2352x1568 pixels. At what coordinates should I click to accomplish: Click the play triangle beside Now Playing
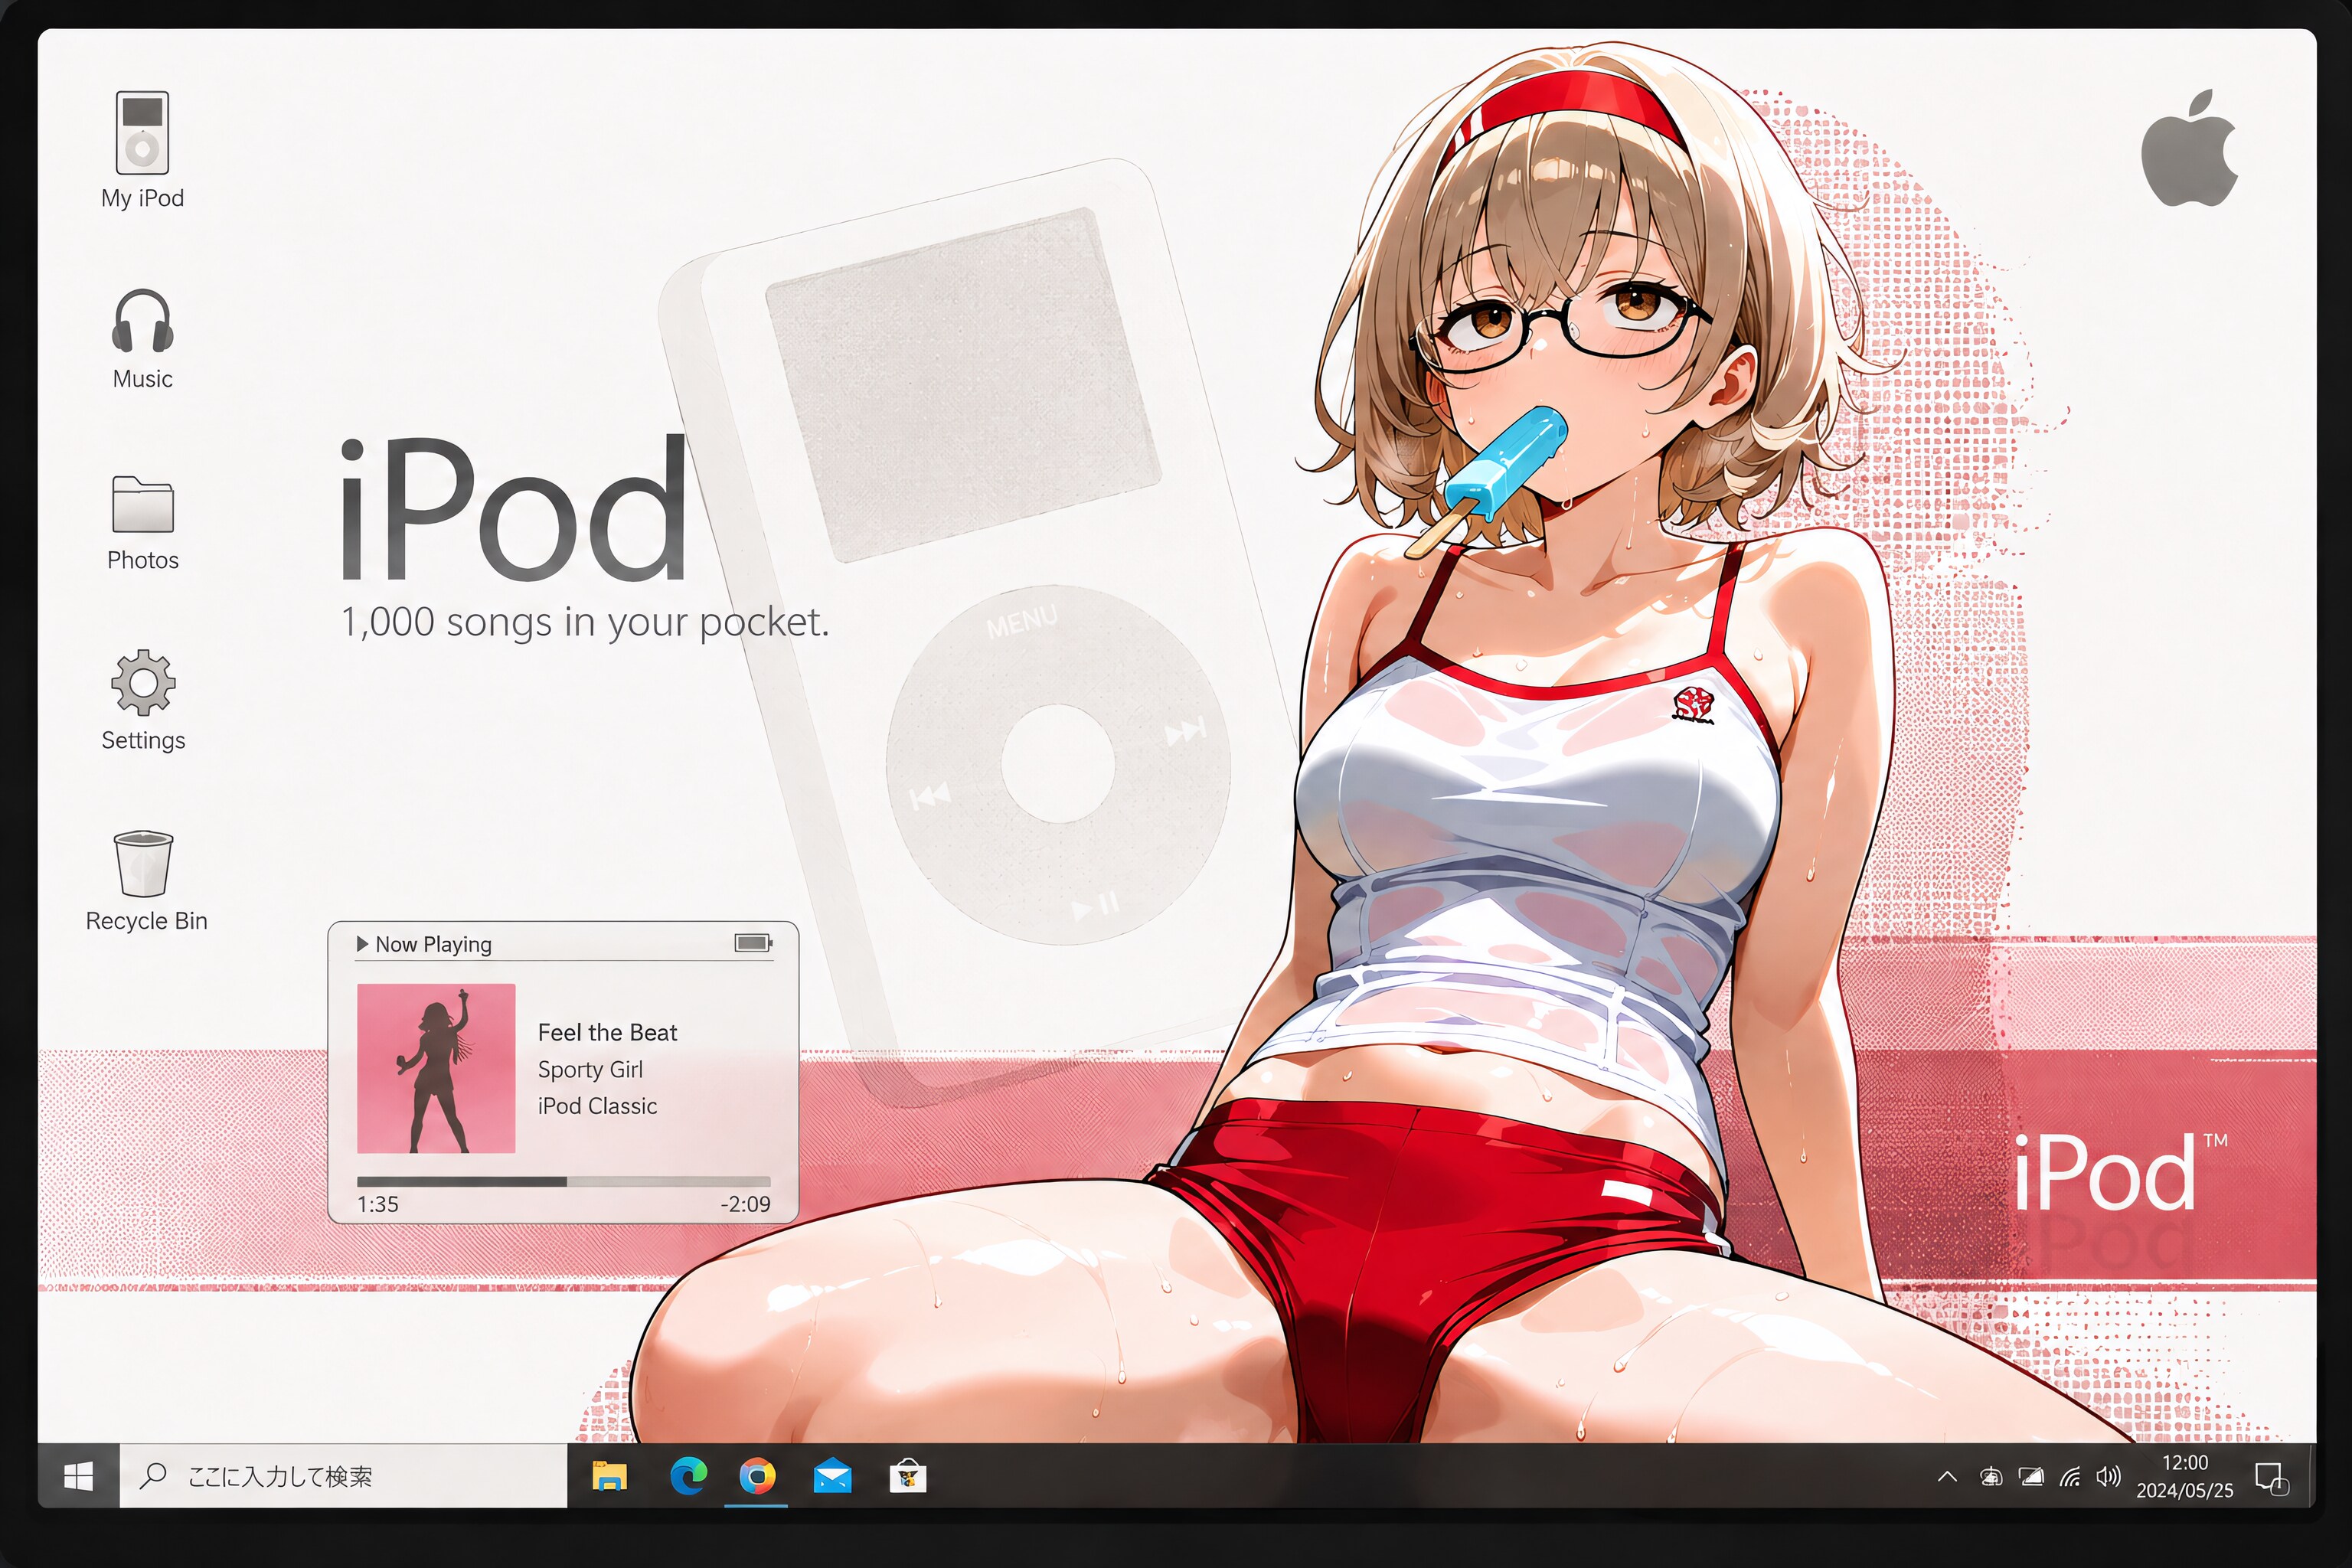tap(362, 943)
